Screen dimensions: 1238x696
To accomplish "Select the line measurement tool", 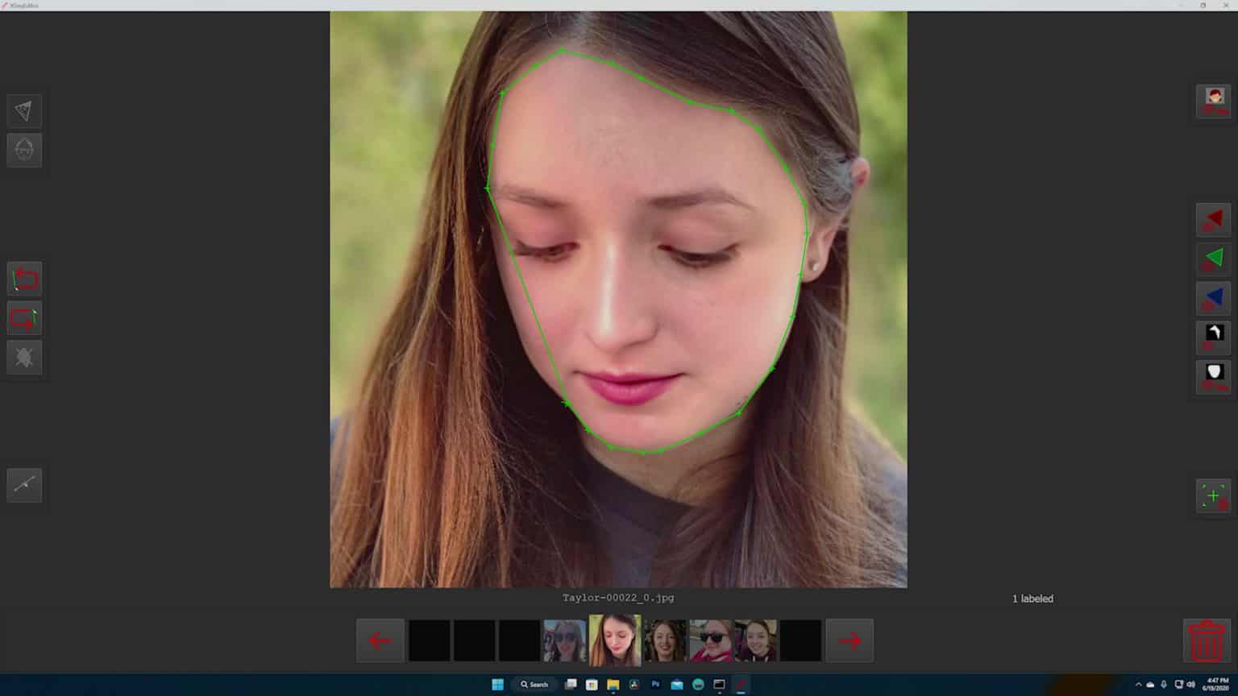I will point(23,484).
